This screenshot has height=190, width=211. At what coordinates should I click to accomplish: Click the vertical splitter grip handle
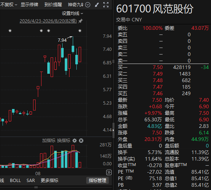click(x=113, y=61)
